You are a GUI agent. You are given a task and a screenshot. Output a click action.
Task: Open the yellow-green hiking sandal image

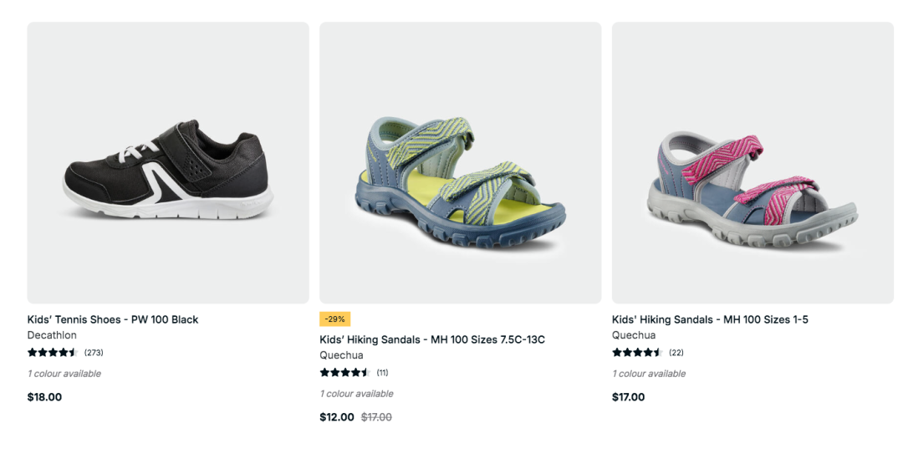(x=460, y=163)
